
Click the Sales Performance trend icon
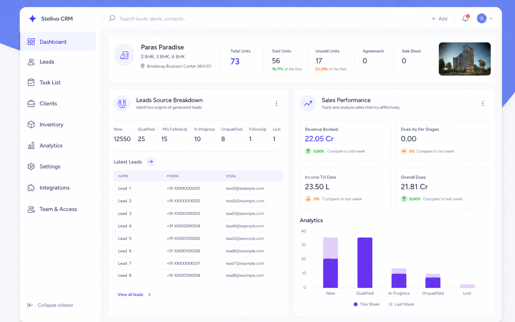(308, 104)
